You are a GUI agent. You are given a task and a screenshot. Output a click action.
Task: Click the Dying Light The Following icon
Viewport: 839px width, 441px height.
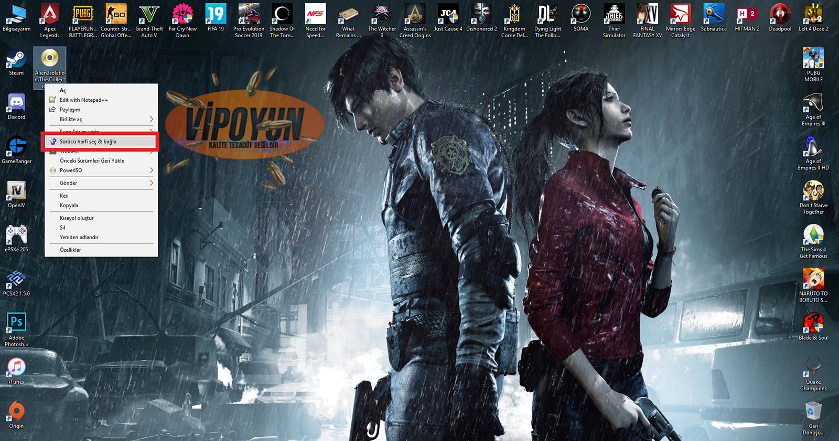tap(547, 21)
